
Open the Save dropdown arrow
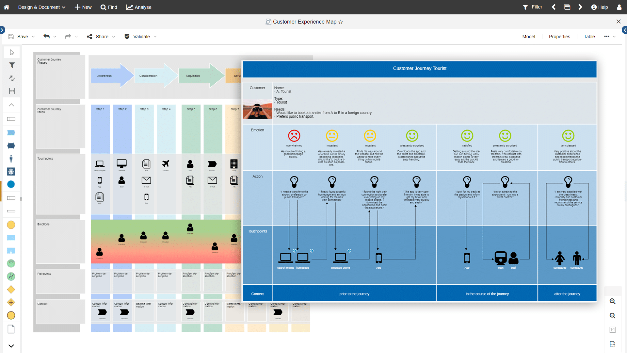[33, 37]
